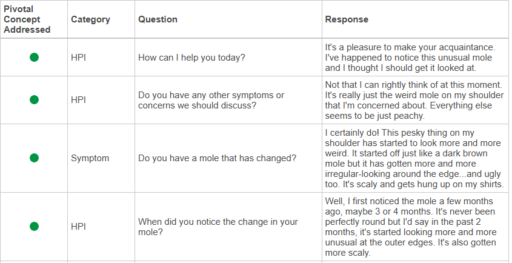Image resolution: width=512 pixels, height=263 pixels.
Task: Click the green dot in the first row
Action: click(34, 58)
